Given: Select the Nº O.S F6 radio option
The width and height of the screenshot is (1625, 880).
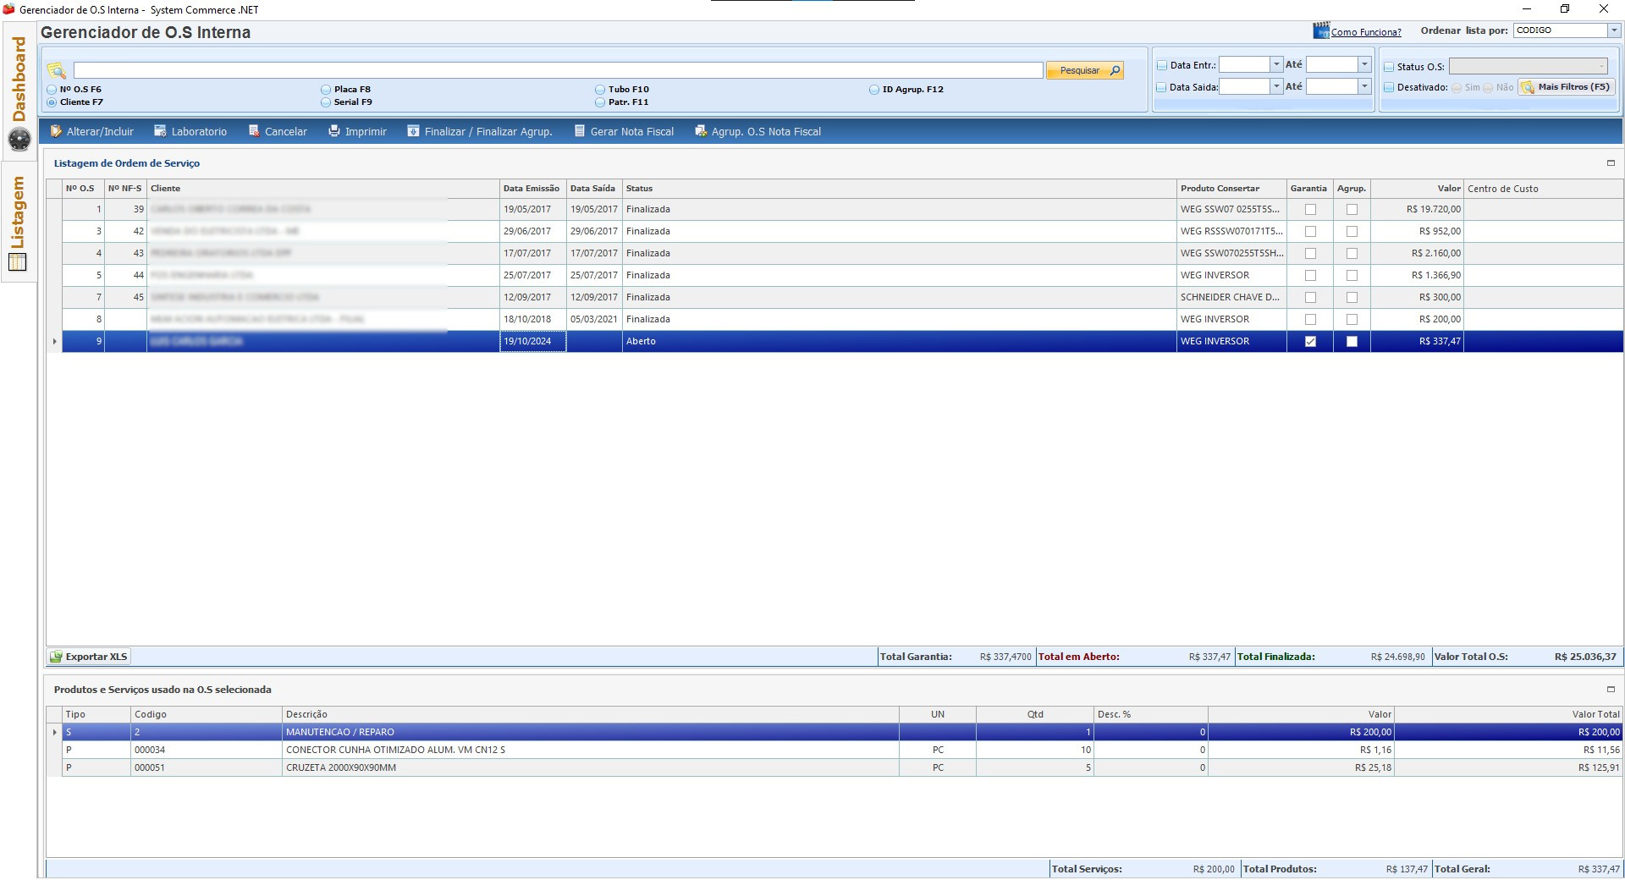Looking at the screenshot, I should (x=52, y=90).
